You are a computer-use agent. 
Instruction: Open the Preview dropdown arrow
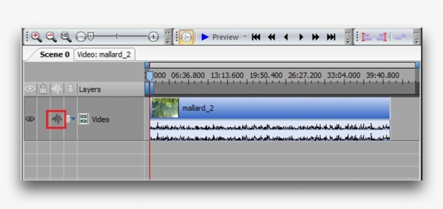point(245,37)
